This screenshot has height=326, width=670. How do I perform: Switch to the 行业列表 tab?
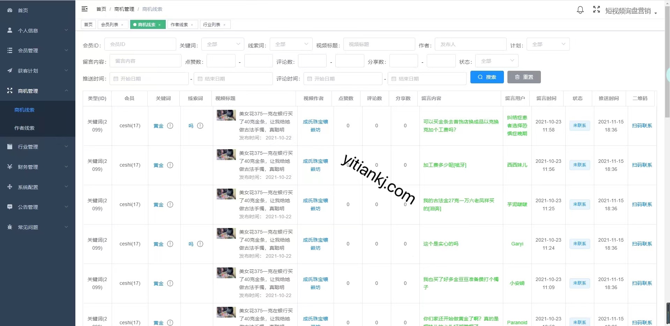[x=212, y=24]
